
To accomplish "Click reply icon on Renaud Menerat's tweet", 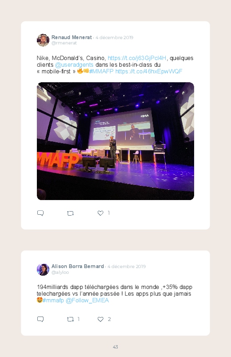I will 40,213.
